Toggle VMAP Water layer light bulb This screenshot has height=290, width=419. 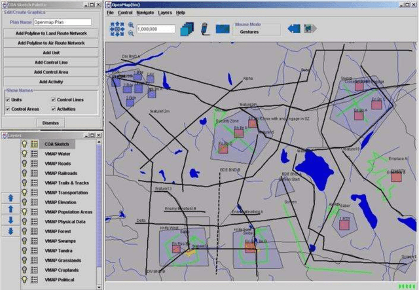[x=25, y=153]
